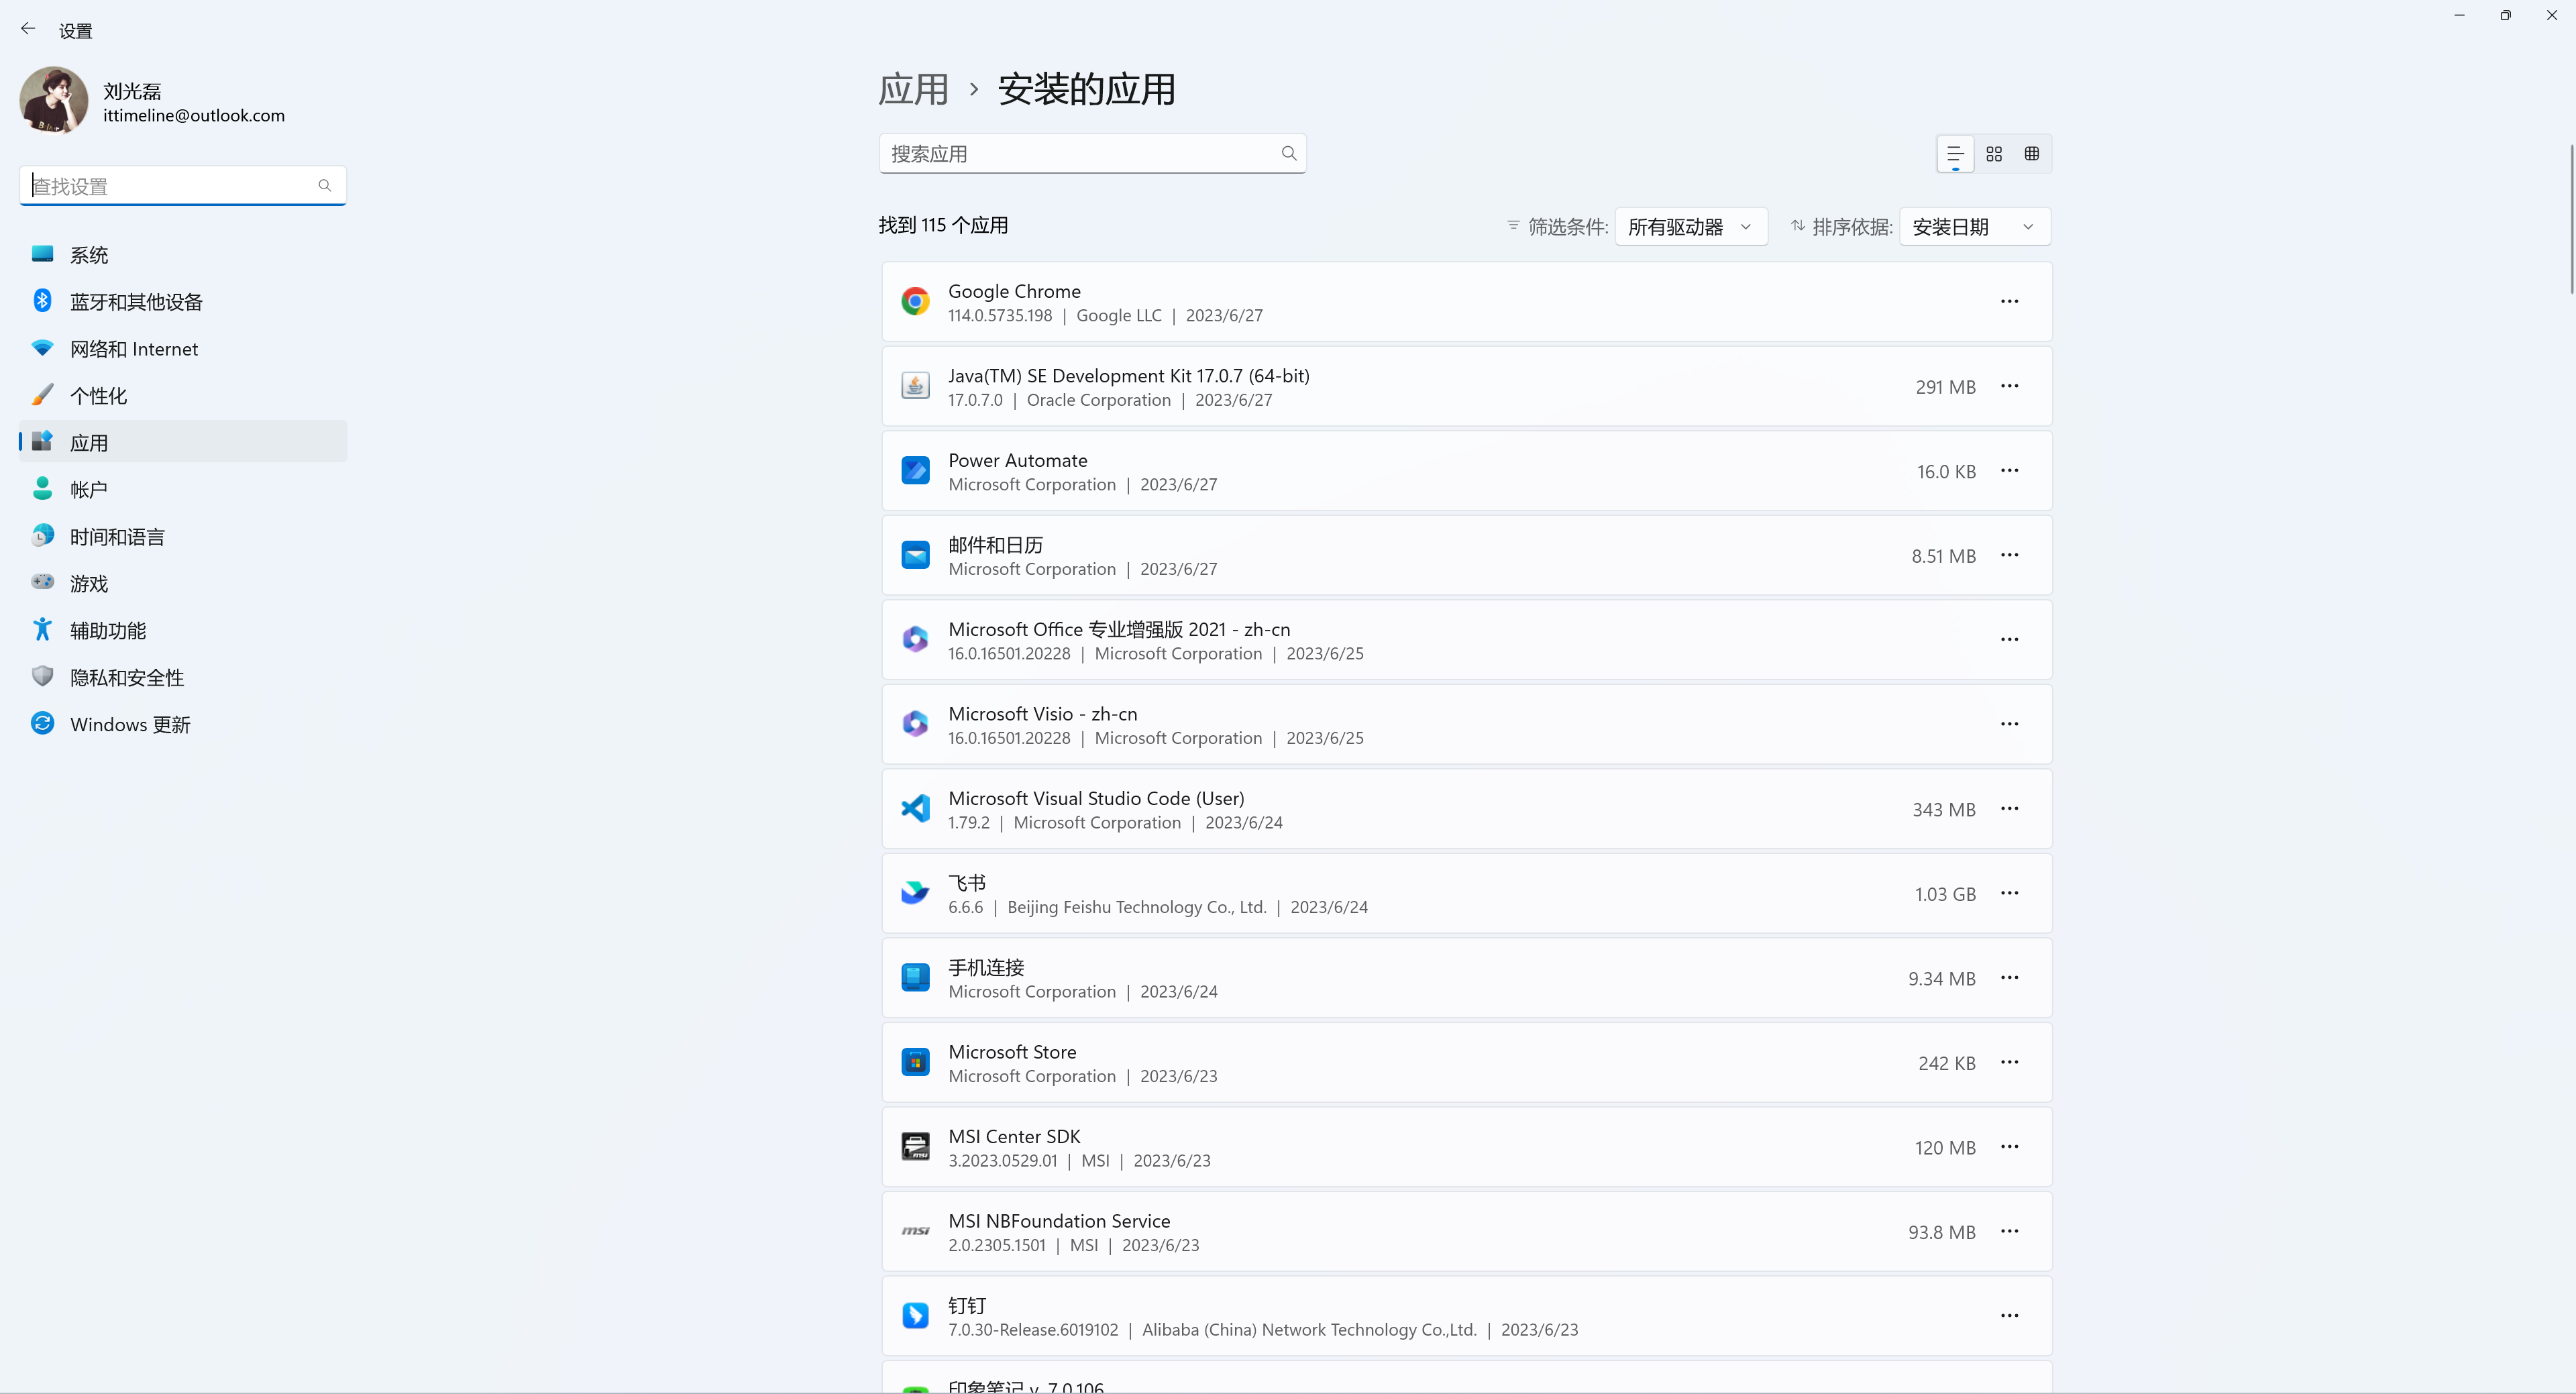Screen dimensions: 2576x1394
Task: Switch to list view layout icon
Action: pos(1955,154)
